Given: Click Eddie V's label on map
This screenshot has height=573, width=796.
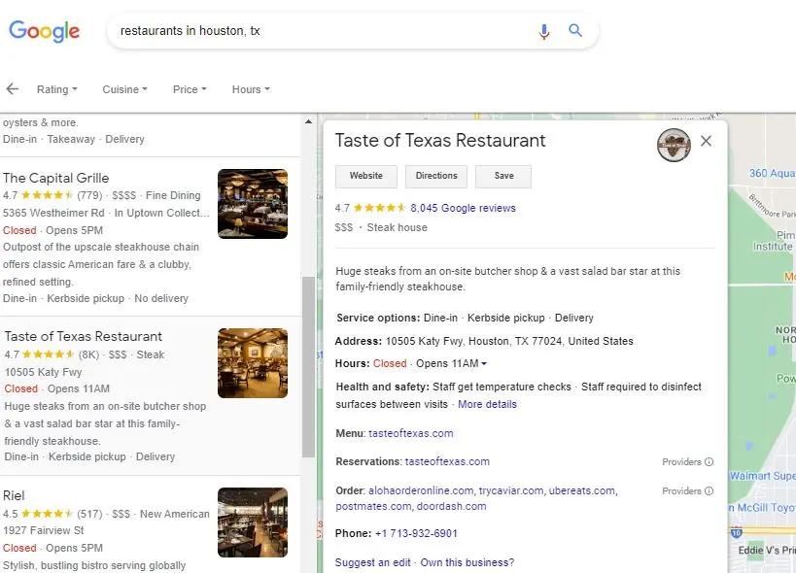Looking at the screenshot, I should 767,551.
